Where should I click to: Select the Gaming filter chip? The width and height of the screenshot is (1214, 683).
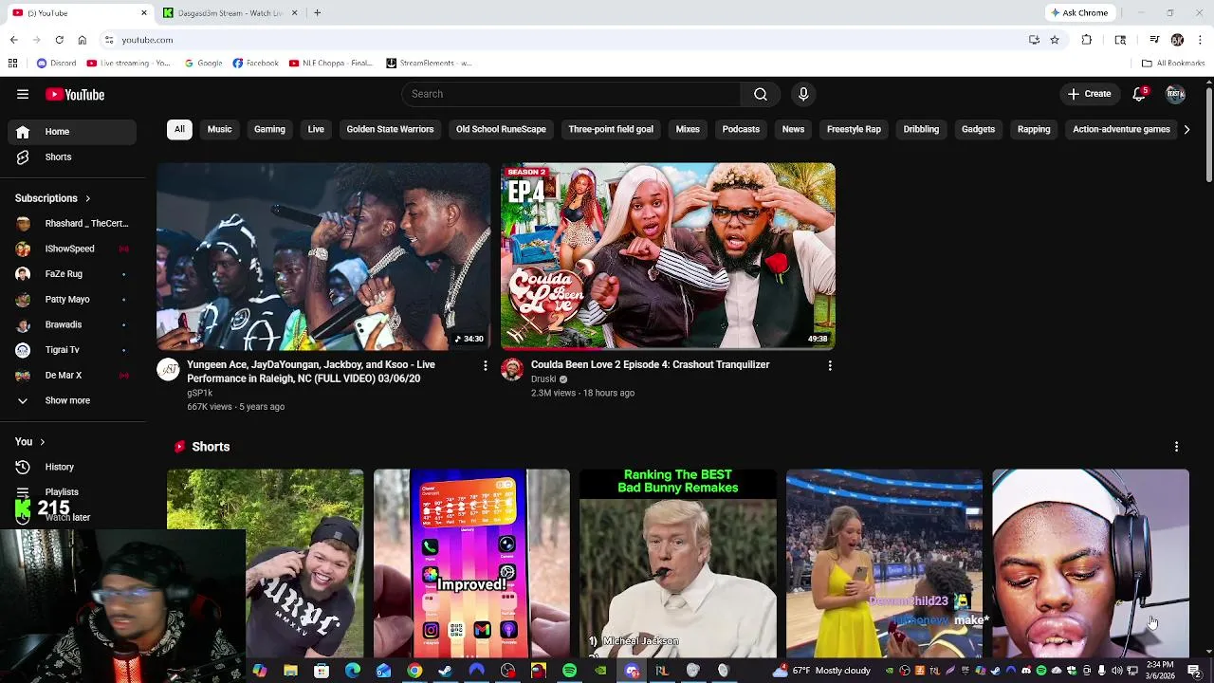click(269, 129)
